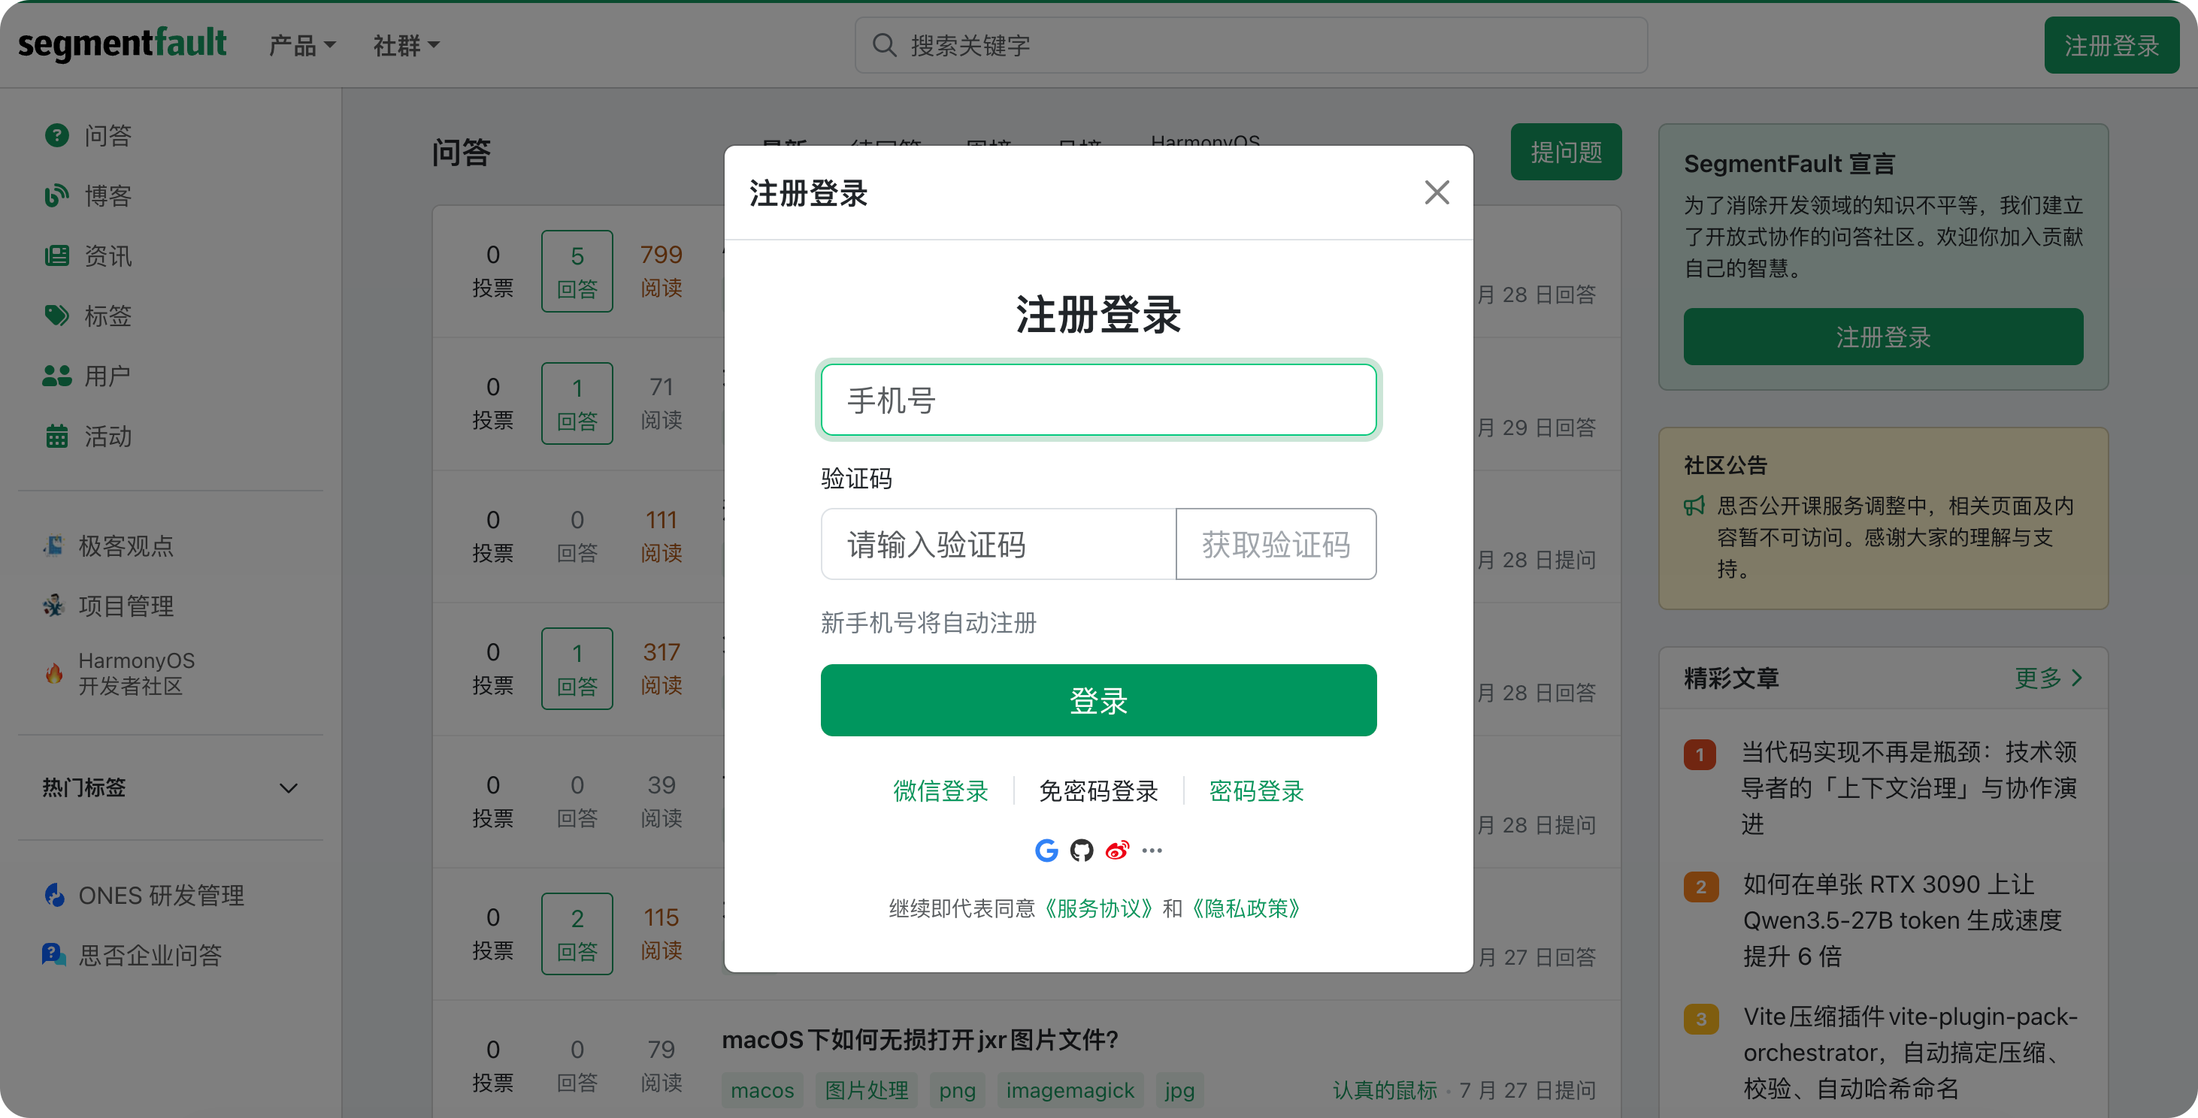Open the 社群 dropdown menu
This screenshot has width=2198, height=1118.
pyautogui.click(x=406, y=45)
